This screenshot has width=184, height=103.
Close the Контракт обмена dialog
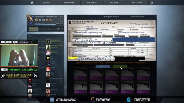click(155, 17)
